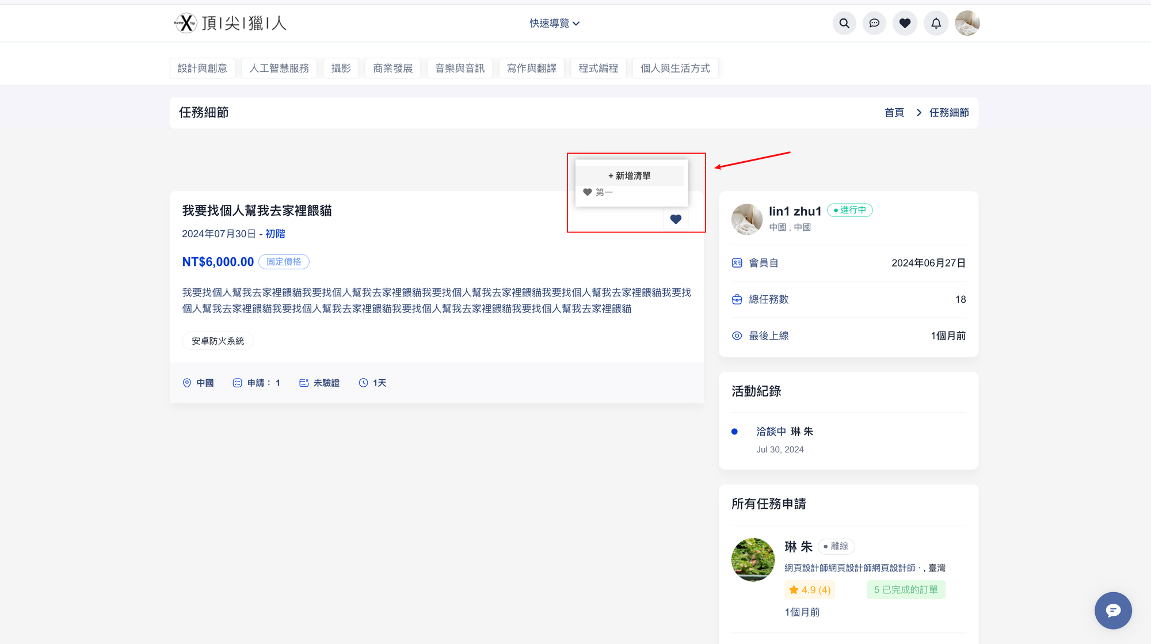Open favorites heart icon in header
Image resolution: width=1151 pixels, height=644 pixels.
coord(905,23)
